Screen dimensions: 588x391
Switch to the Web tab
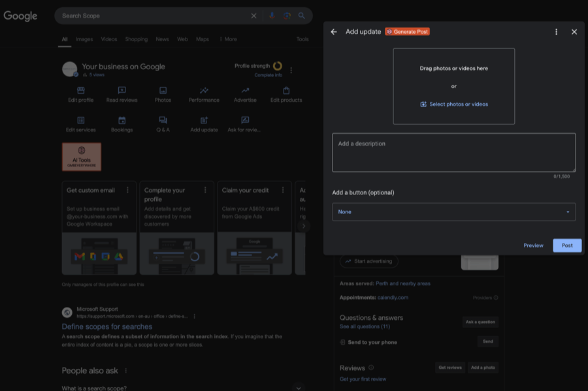182,39
